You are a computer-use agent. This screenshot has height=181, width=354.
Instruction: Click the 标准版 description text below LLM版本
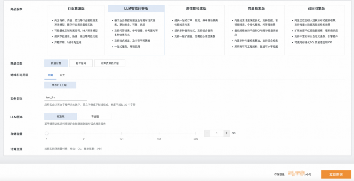[x=75, y=124]
